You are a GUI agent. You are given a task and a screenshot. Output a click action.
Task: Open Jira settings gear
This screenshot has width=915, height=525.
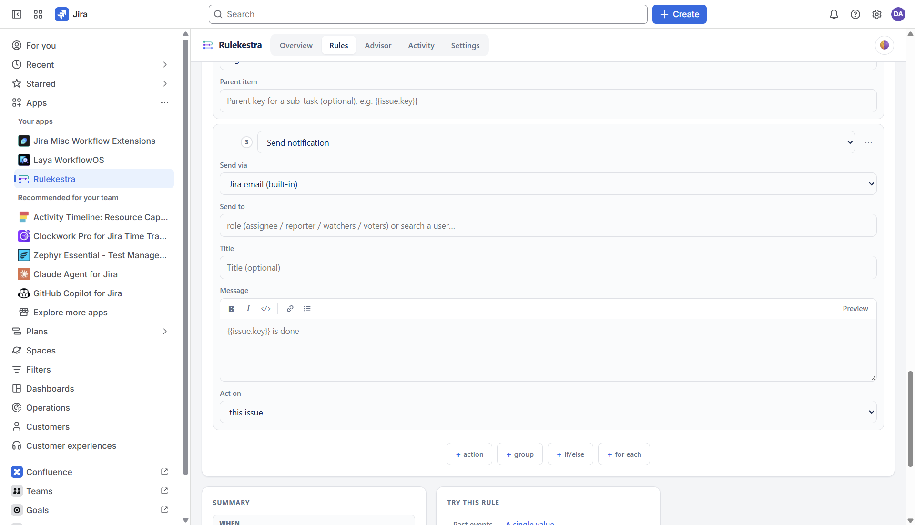[877, 14]
